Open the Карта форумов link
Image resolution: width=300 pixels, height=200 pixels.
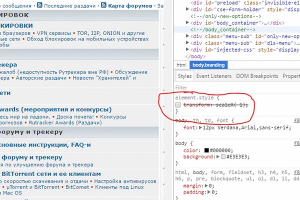(130, 6)
